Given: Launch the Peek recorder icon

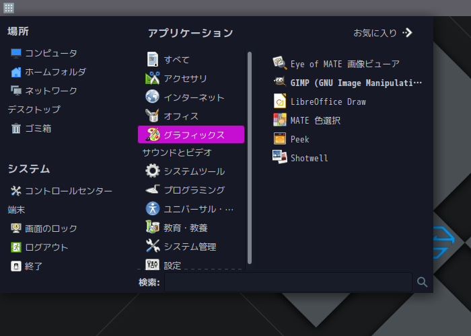Looking at the screenshot, I should (280, 138).
